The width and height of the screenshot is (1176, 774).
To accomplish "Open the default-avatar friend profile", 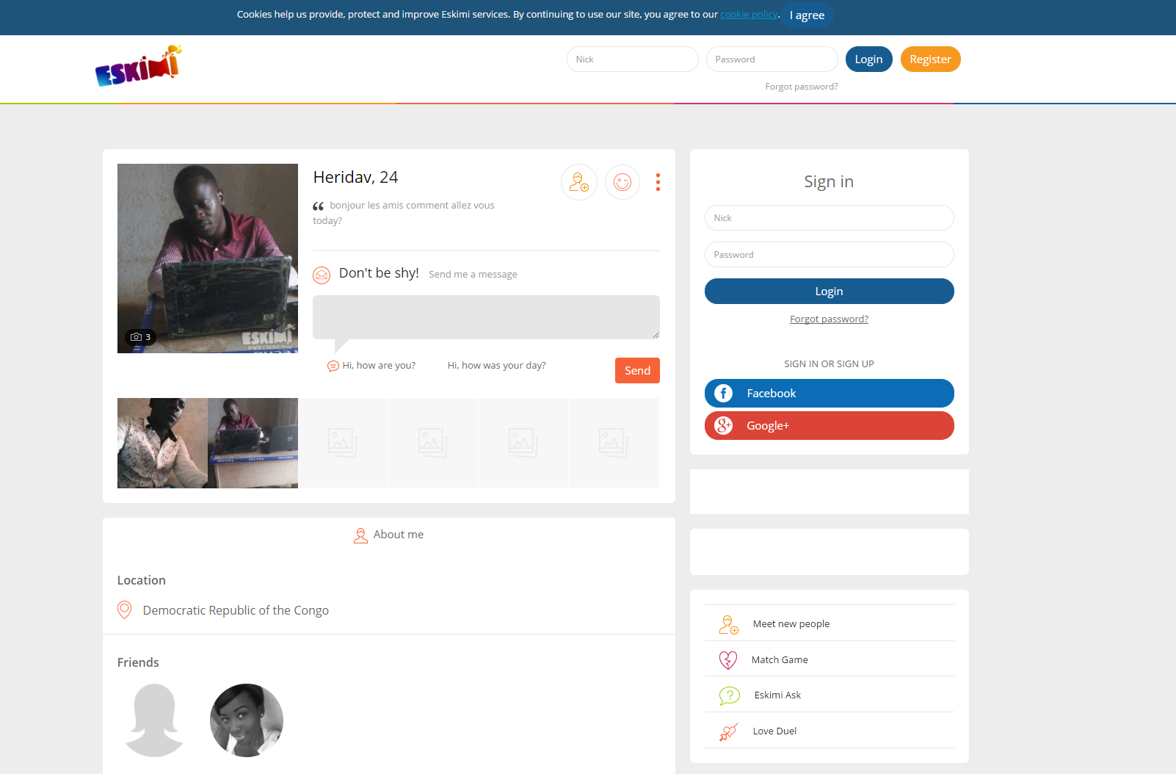I will click(x=154, y=720).
